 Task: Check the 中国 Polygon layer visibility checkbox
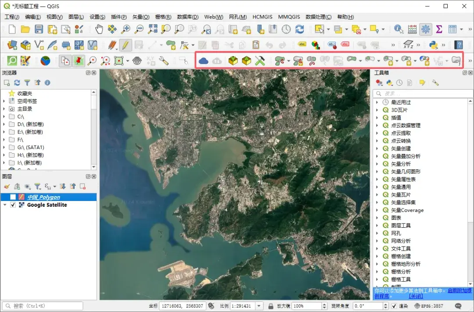click(x=13, y=197)
